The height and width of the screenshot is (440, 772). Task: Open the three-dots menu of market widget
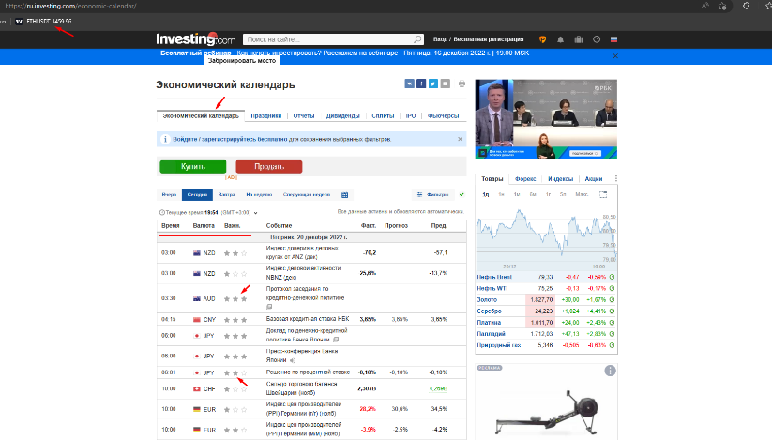pyautogui.click(x=616, y=178)
